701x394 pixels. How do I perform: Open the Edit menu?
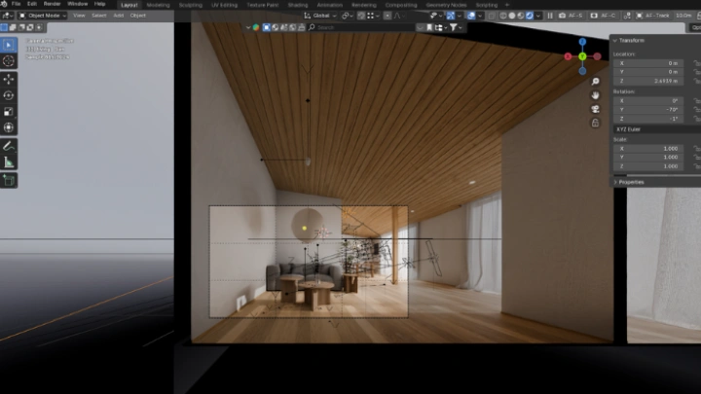tap(32, 4)
